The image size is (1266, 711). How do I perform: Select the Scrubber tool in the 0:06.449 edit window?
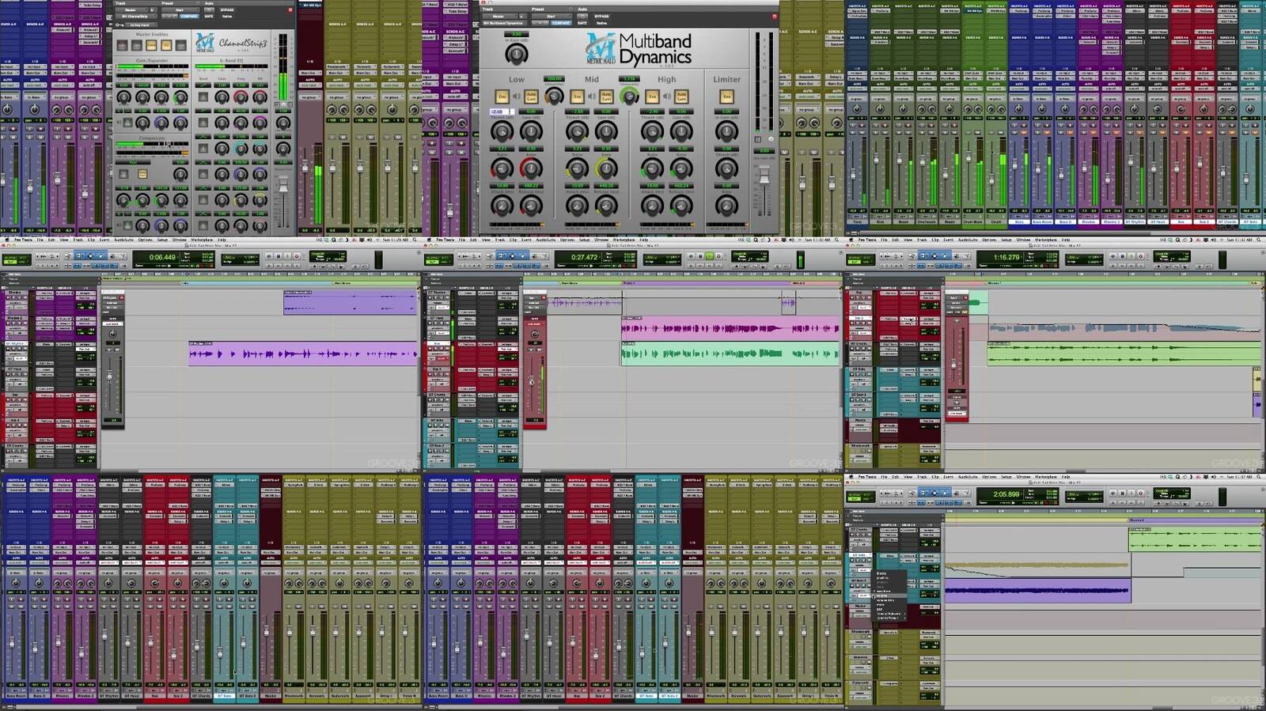(x=112, y=256)
